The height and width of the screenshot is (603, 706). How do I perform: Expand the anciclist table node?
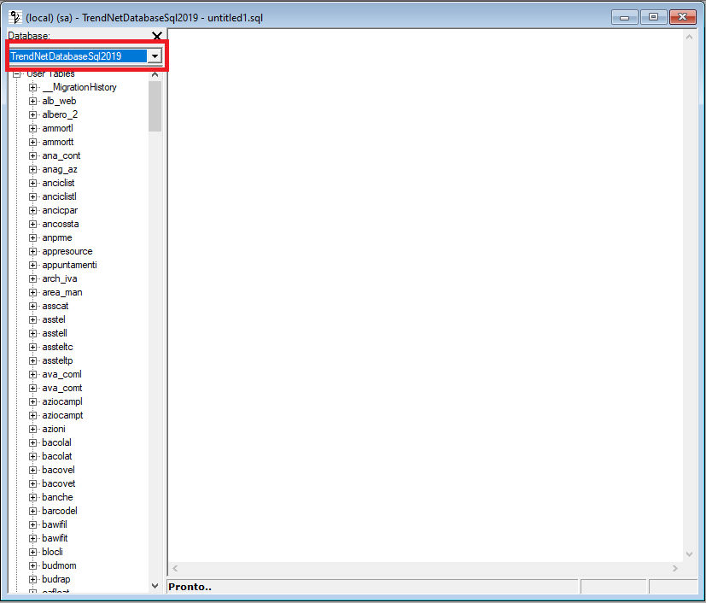click(32, 183)
